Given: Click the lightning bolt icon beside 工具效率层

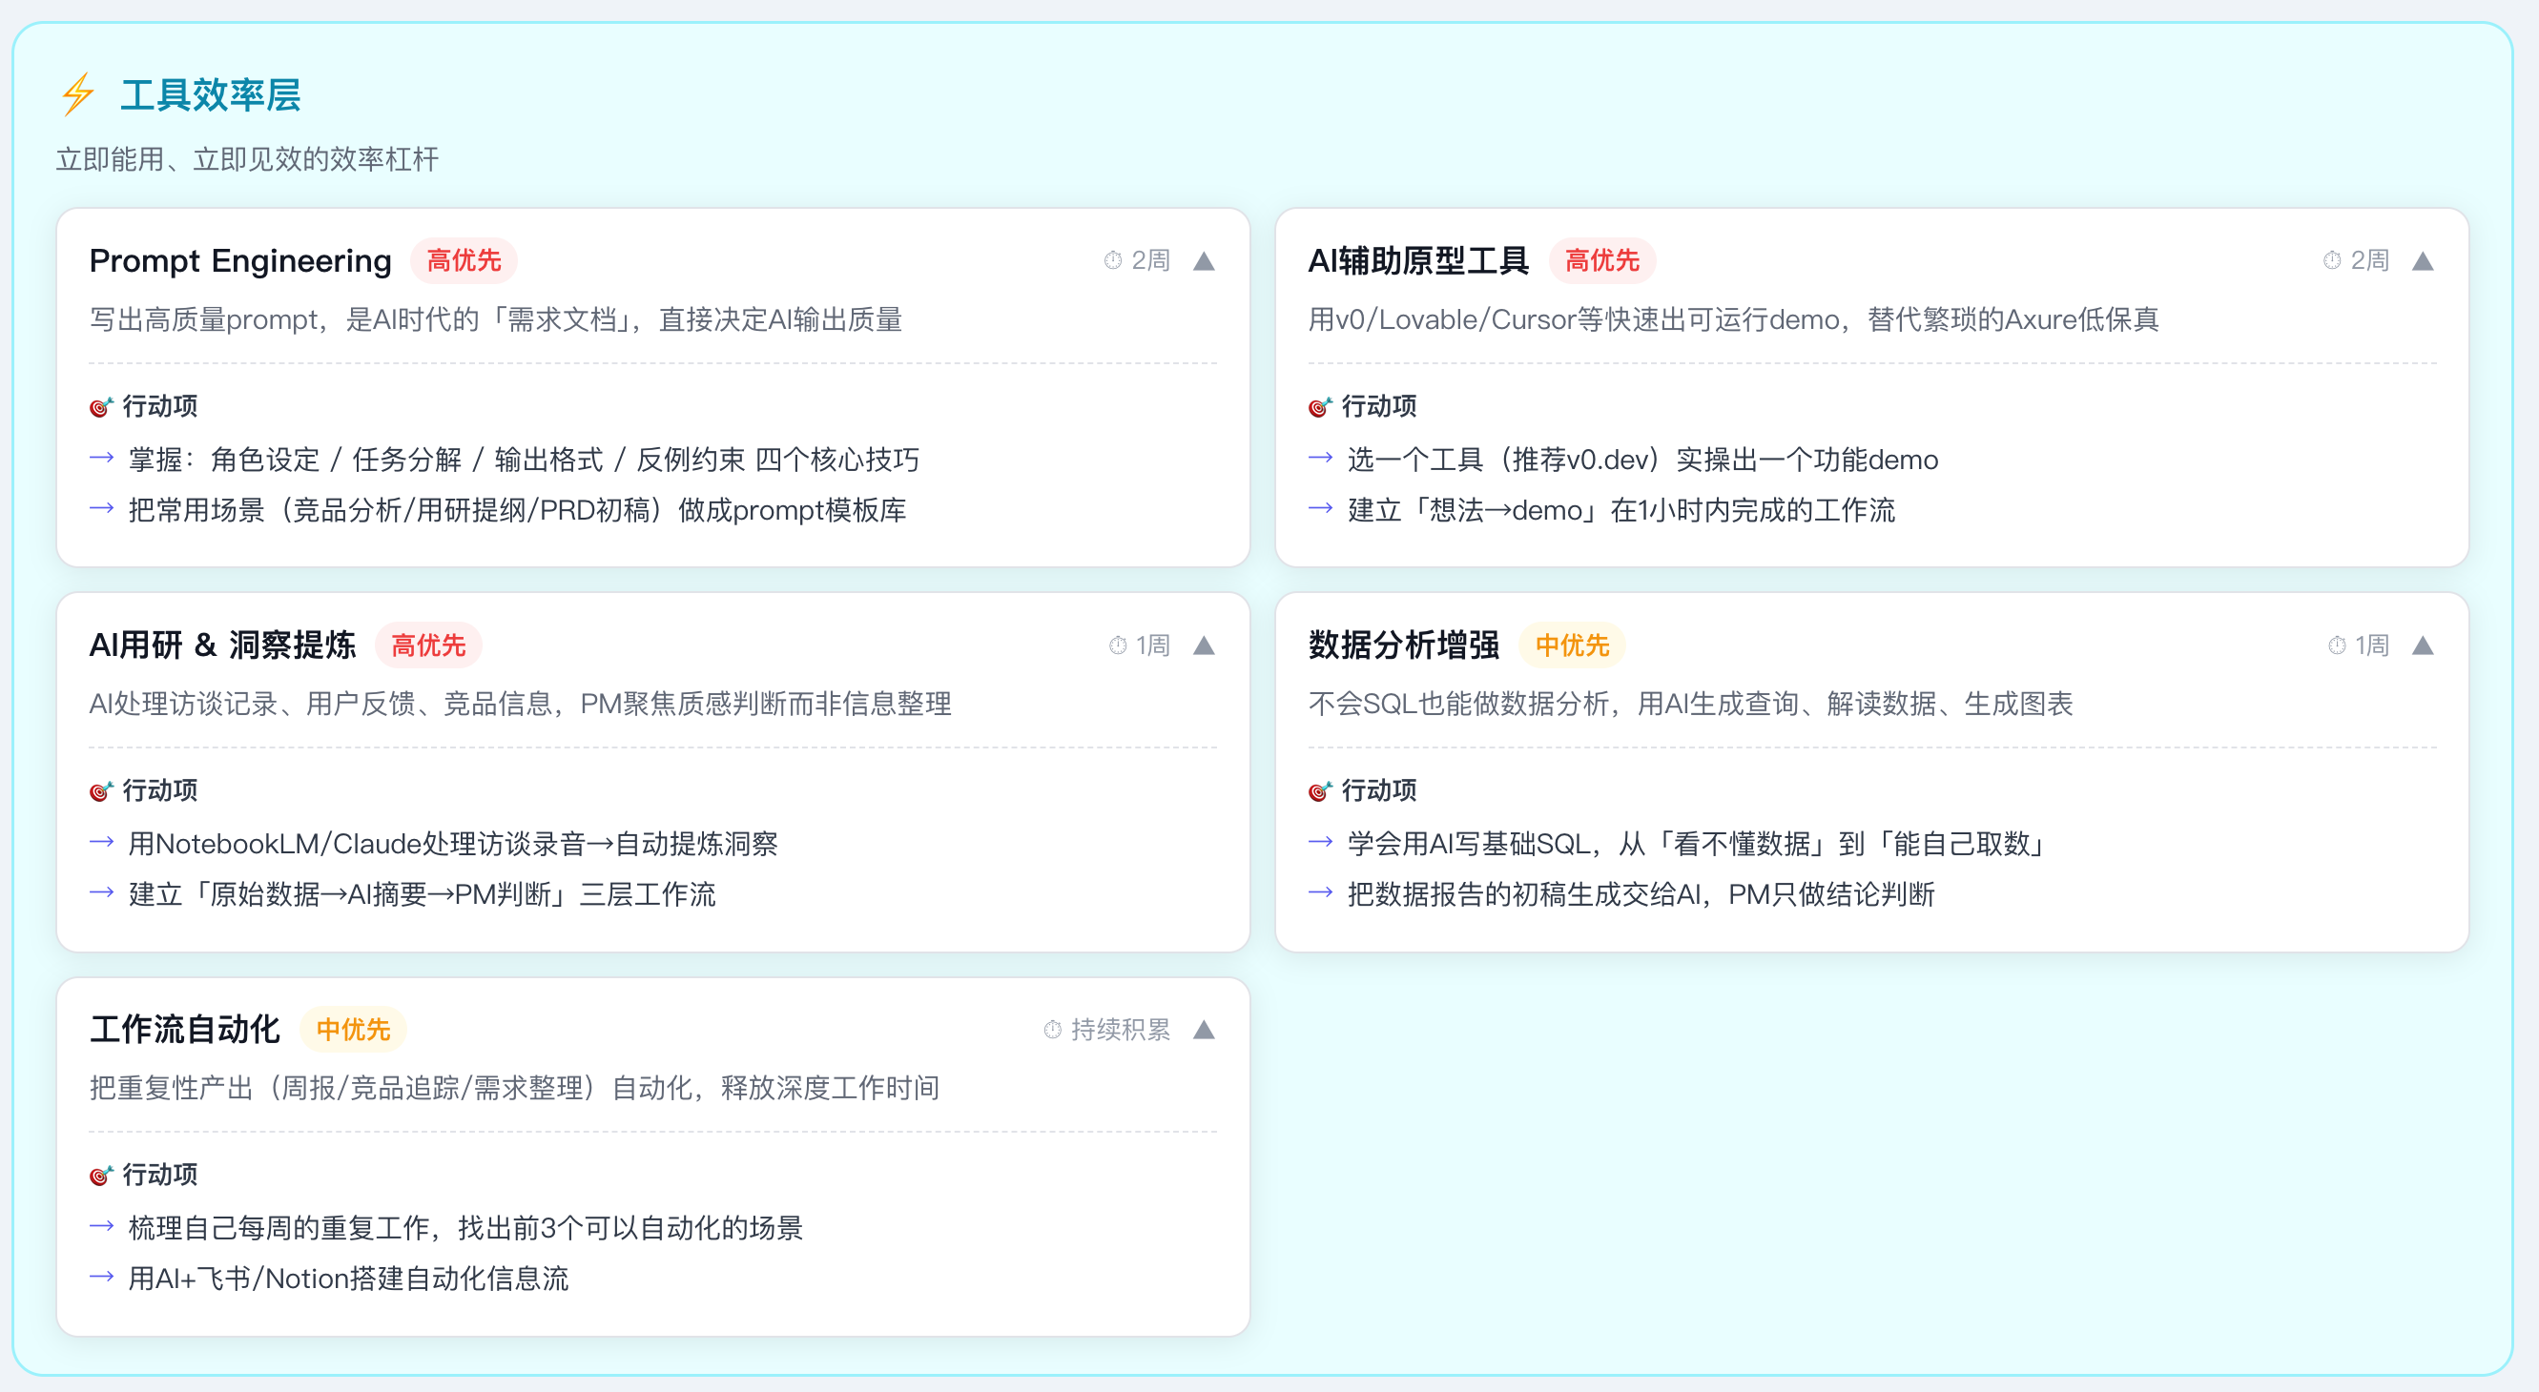Looking at the screenshot, I should pyautogui.click(x=78, y=95).
